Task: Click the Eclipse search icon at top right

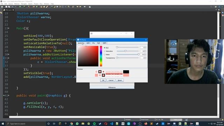Action: [211, 7]
